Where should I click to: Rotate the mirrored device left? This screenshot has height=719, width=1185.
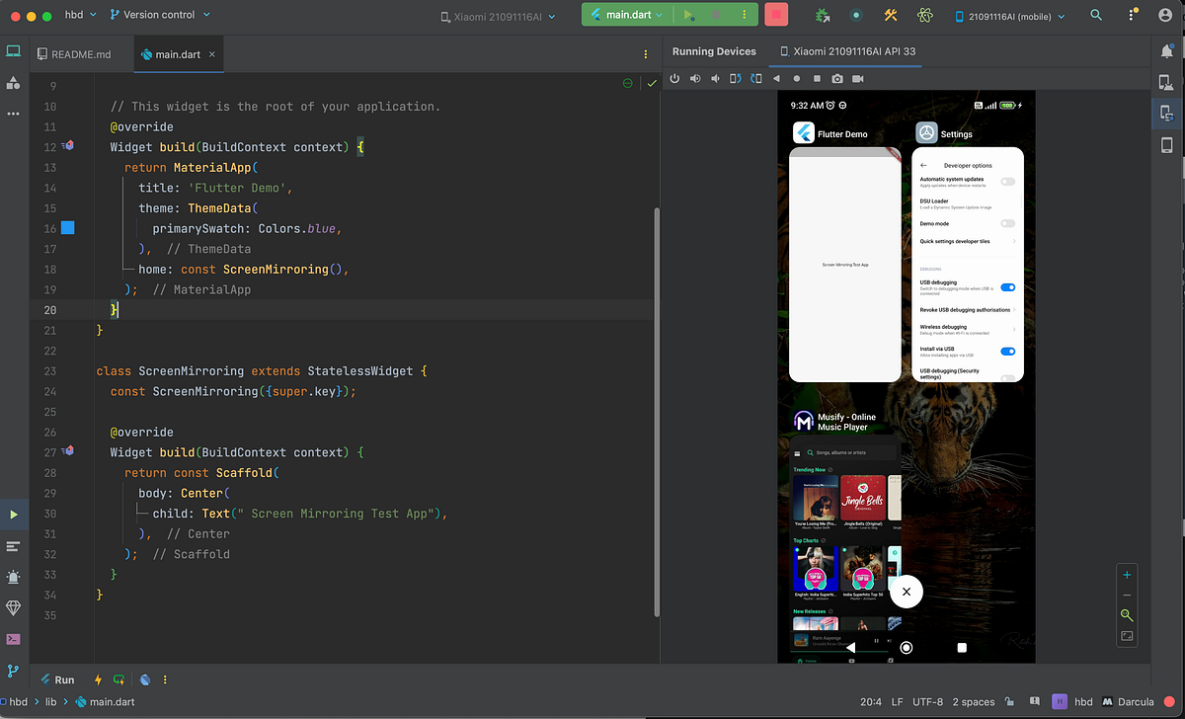tap(735, 78)
